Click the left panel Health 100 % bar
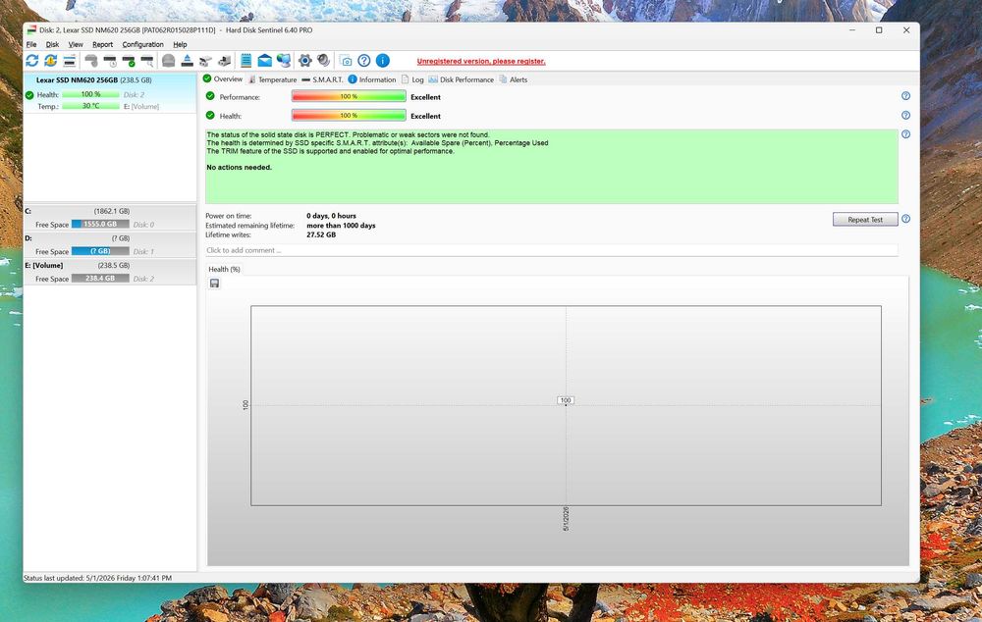This screenshot has width=982, height=622. (90, 94)
